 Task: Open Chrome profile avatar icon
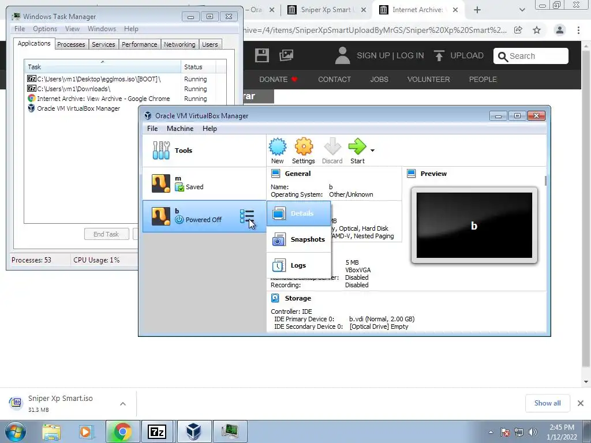(x=560, y=30)
